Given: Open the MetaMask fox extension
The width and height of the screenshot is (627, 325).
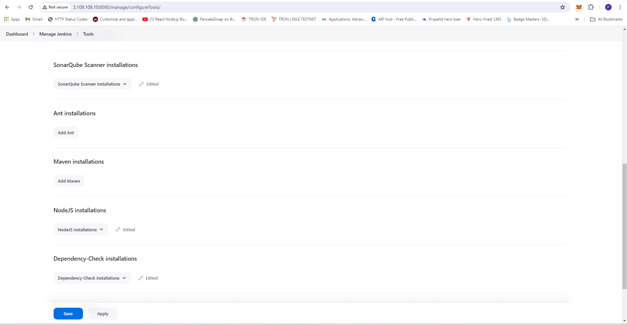Looking at the screenshot, I should click(x=579, y=7).
